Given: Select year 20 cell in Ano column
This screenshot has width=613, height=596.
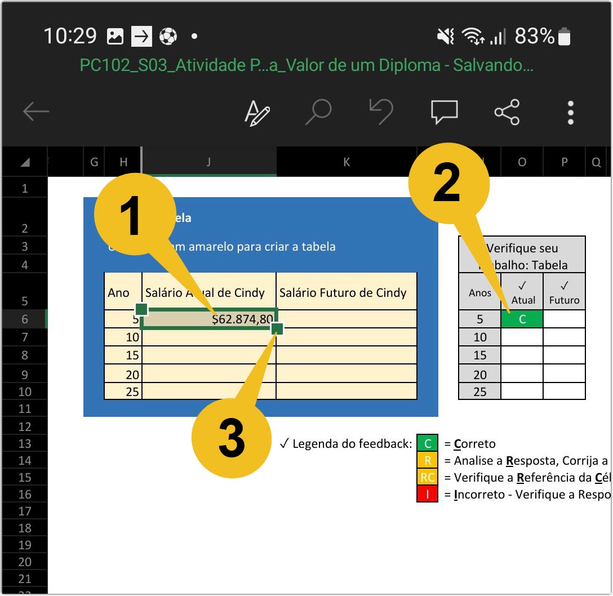Looking at the screenshot, I should point(123,374).
